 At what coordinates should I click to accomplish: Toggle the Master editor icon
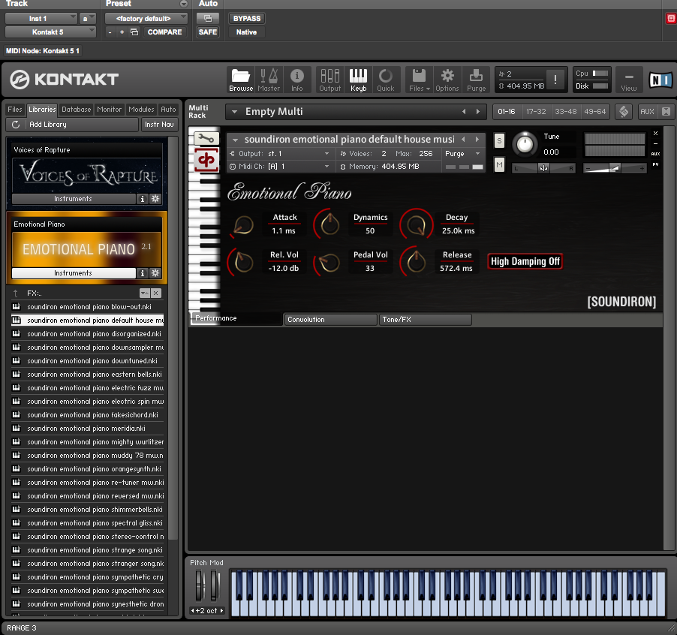269,80
